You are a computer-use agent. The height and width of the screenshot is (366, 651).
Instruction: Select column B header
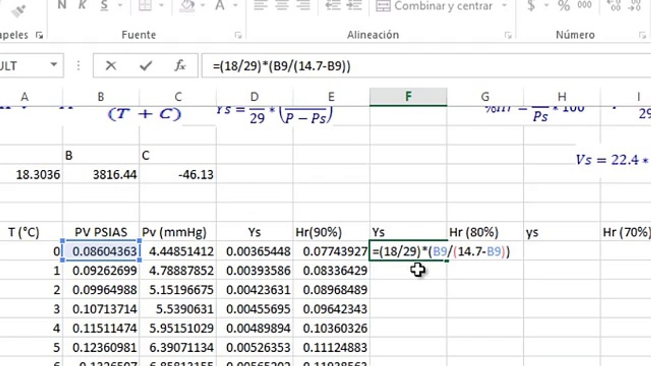(101, 97)
